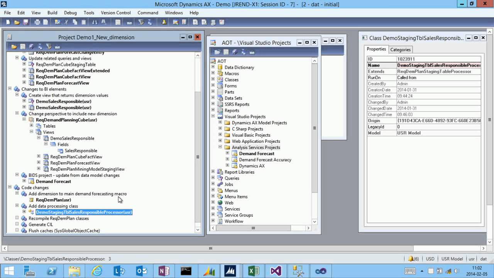The width and height of the screenshot is (494, 278).
Task: Collapse the Changes to BI elements node
Action: pos(10,89)
